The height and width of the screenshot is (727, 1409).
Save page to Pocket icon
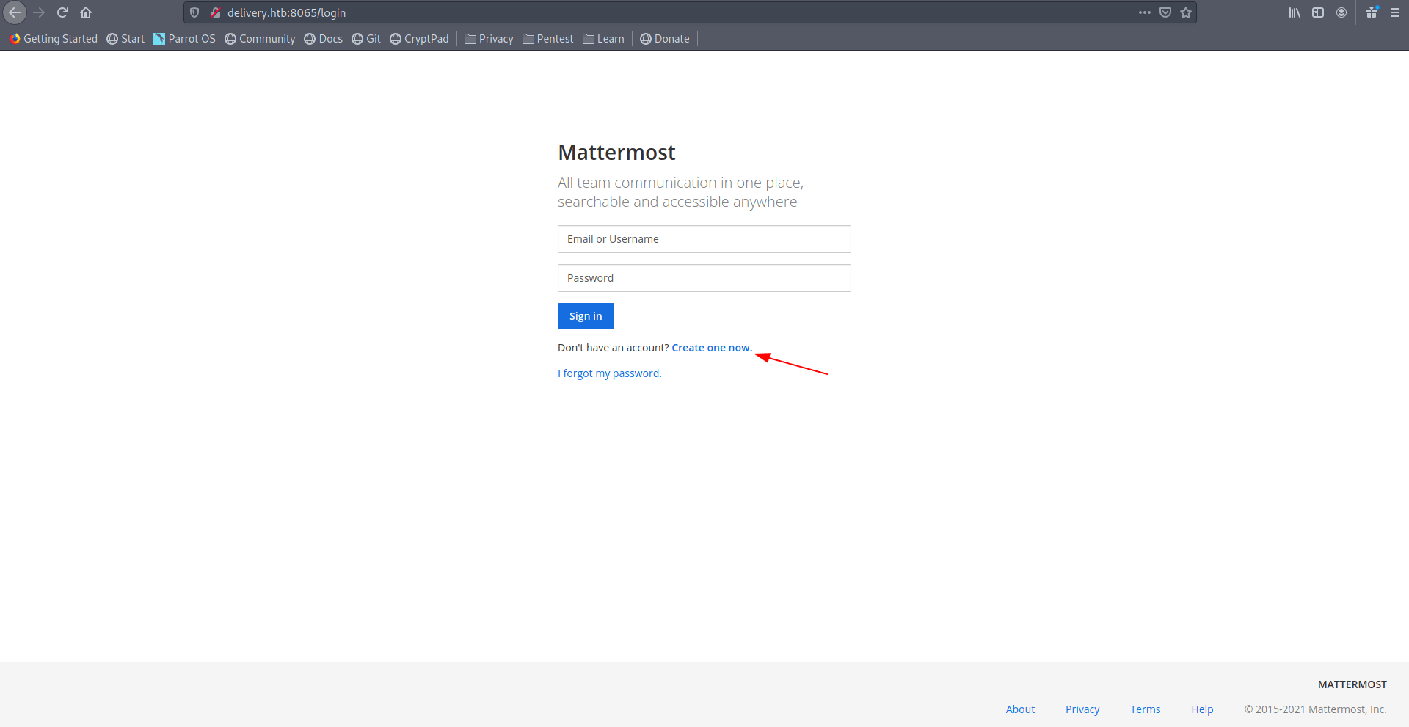[1165, 12]
